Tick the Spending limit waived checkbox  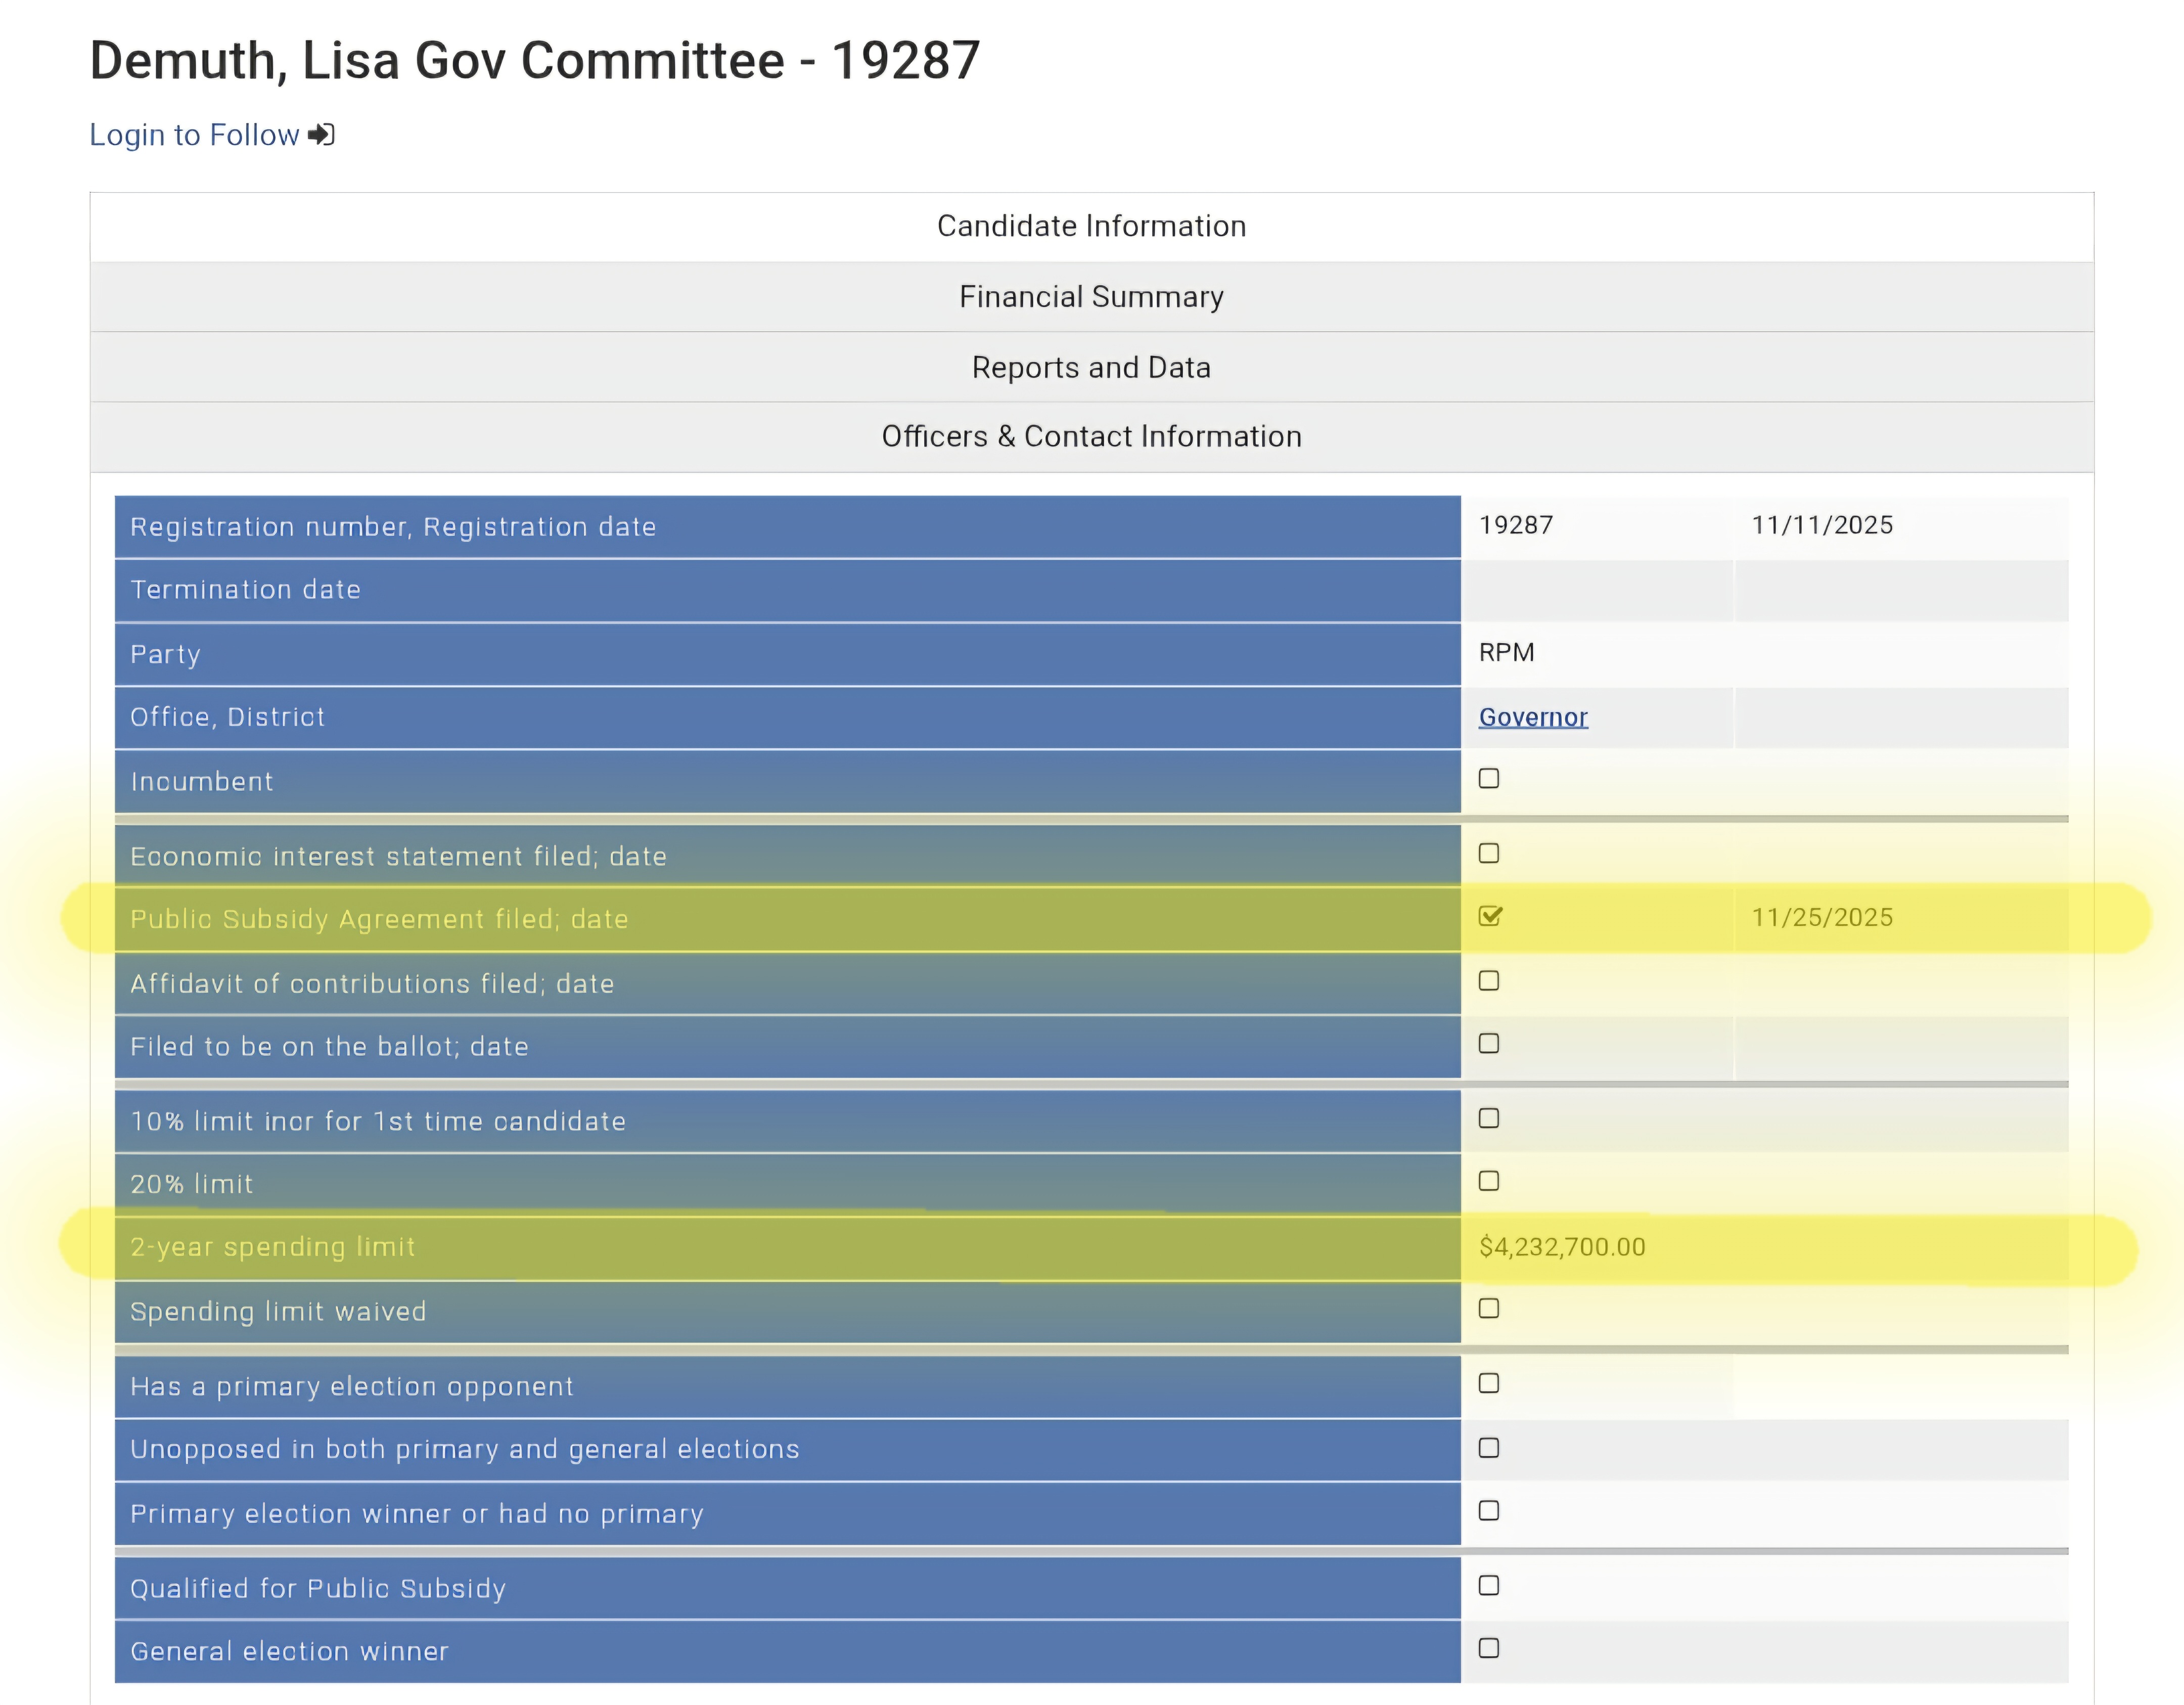tap(1488, 1308)
